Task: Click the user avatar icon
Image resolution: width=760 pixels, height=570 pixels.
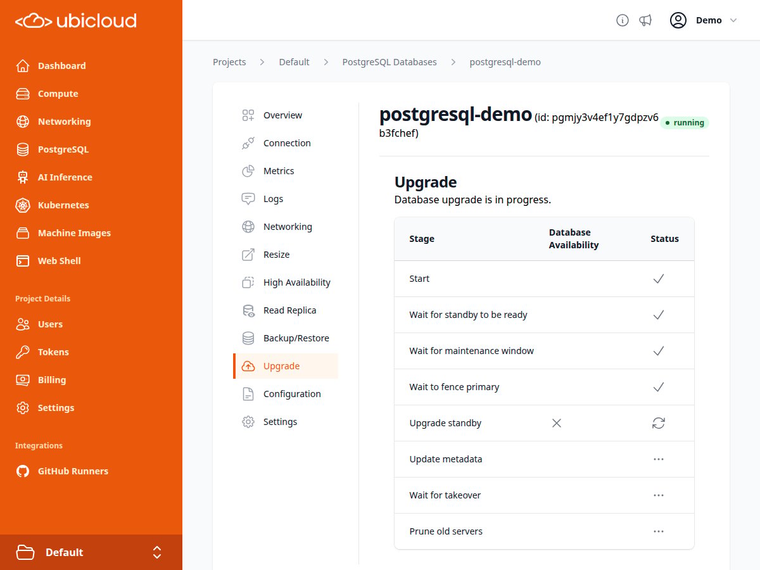Action: [678, 20]
